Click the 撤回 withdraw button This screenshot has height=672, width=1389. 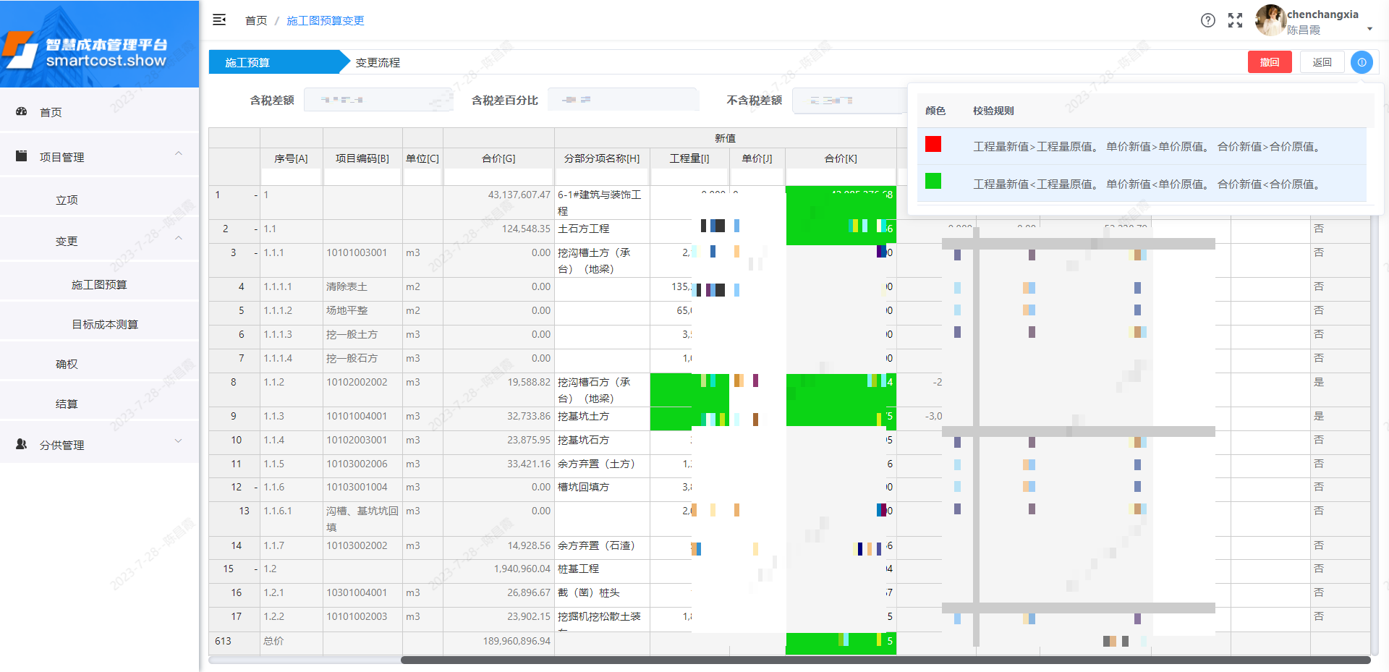click(x=1270, y=62)
